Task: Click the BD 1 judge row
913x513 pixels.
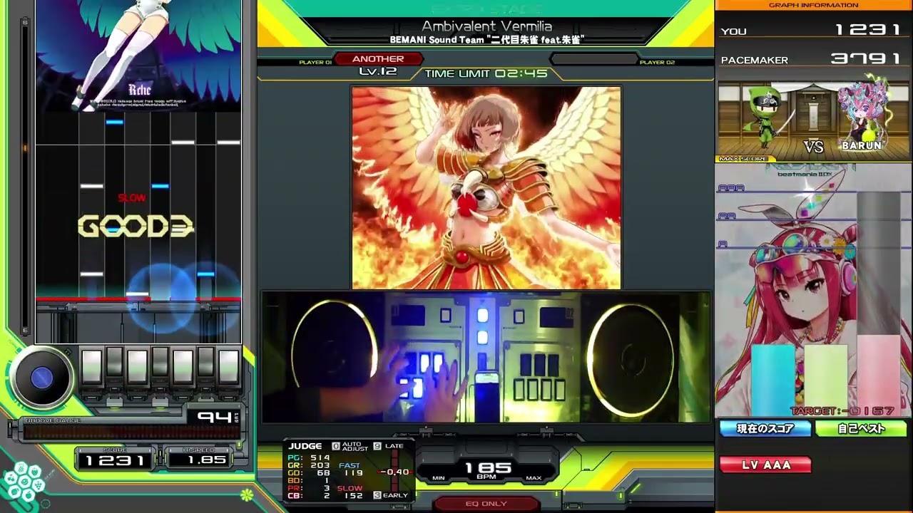Action: point(309,480)
